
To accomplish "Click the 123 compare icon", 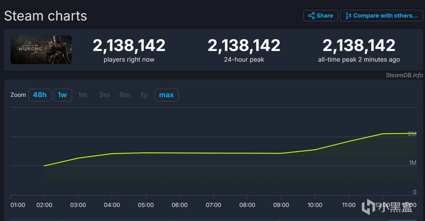I will click(x=348, y=16).
